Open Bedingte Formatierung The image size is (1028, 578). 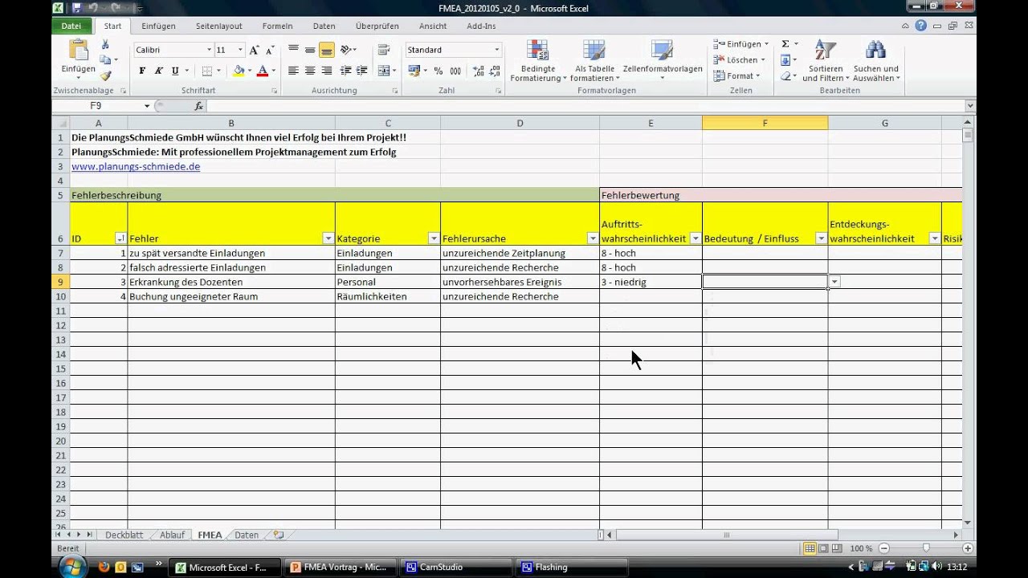coord(537,61)
